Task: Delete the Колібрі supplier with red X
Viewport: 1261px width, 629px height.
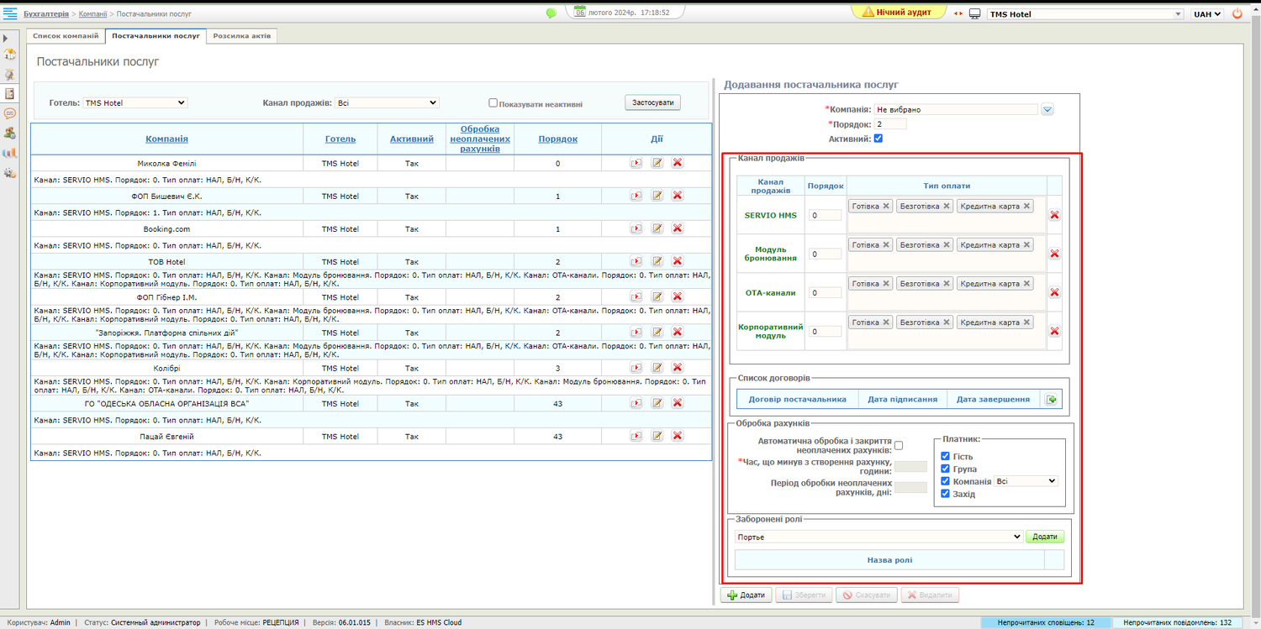Action: tap(677, 368)
